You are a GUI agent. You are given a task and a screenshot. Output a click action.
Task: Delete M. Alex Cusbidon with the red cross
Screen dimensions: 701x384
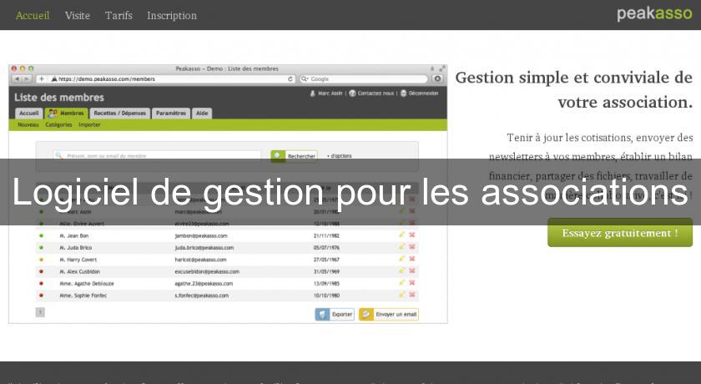point(412,271)
